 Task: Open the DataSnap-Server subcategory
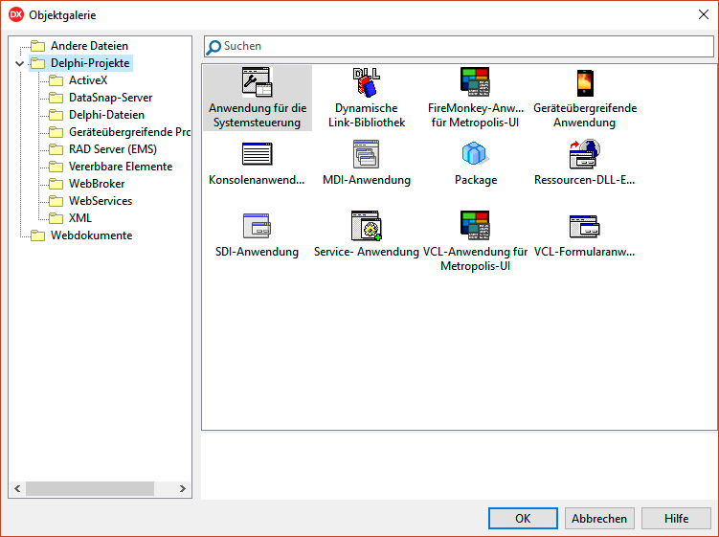pyautogui.click(x=110, y=98)
